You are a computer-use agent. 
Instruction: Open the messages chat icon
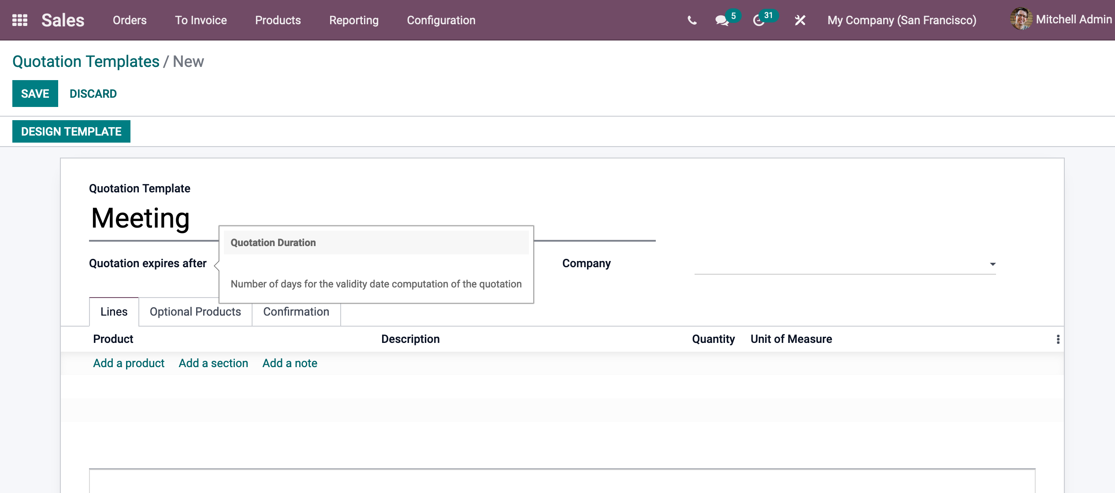(721, 20)
